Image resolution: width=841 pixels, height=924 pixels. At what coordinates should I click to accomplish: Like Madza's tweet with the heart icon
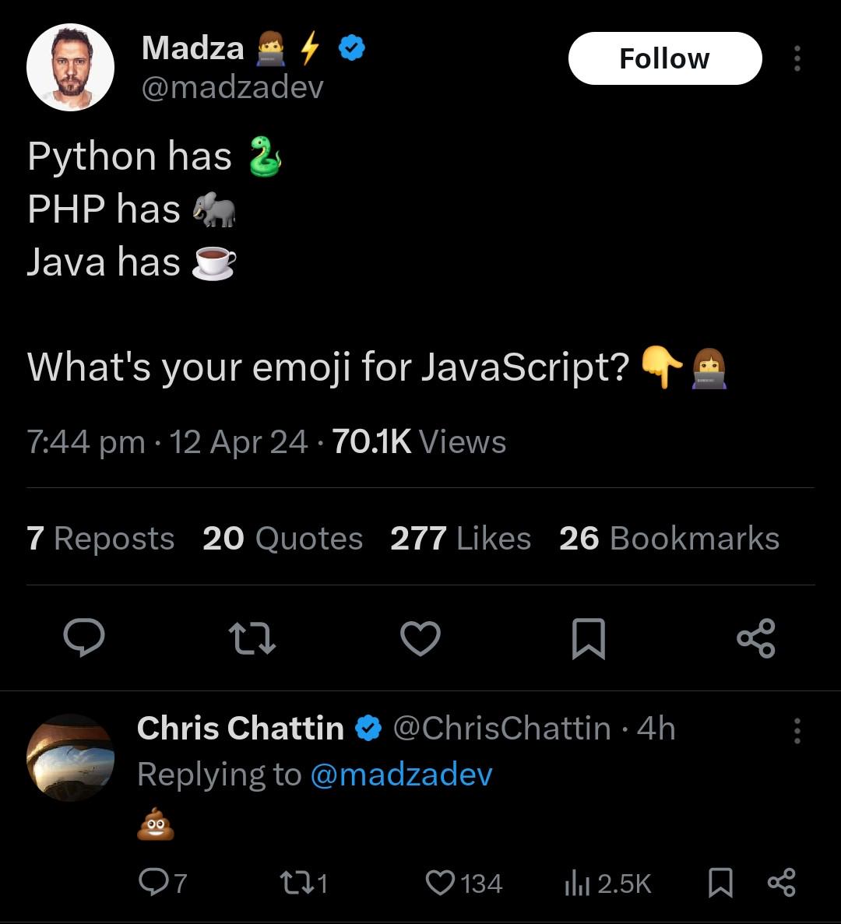pyautogui.click(x=420, y=638)
